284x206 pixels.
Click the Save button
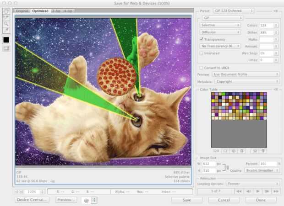click(187, 200)
